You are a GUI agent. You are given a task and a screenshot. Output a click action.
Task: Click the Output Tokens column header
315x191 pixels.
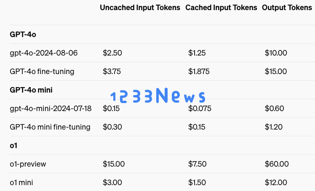pyautogui.click(x=287, y=8)
